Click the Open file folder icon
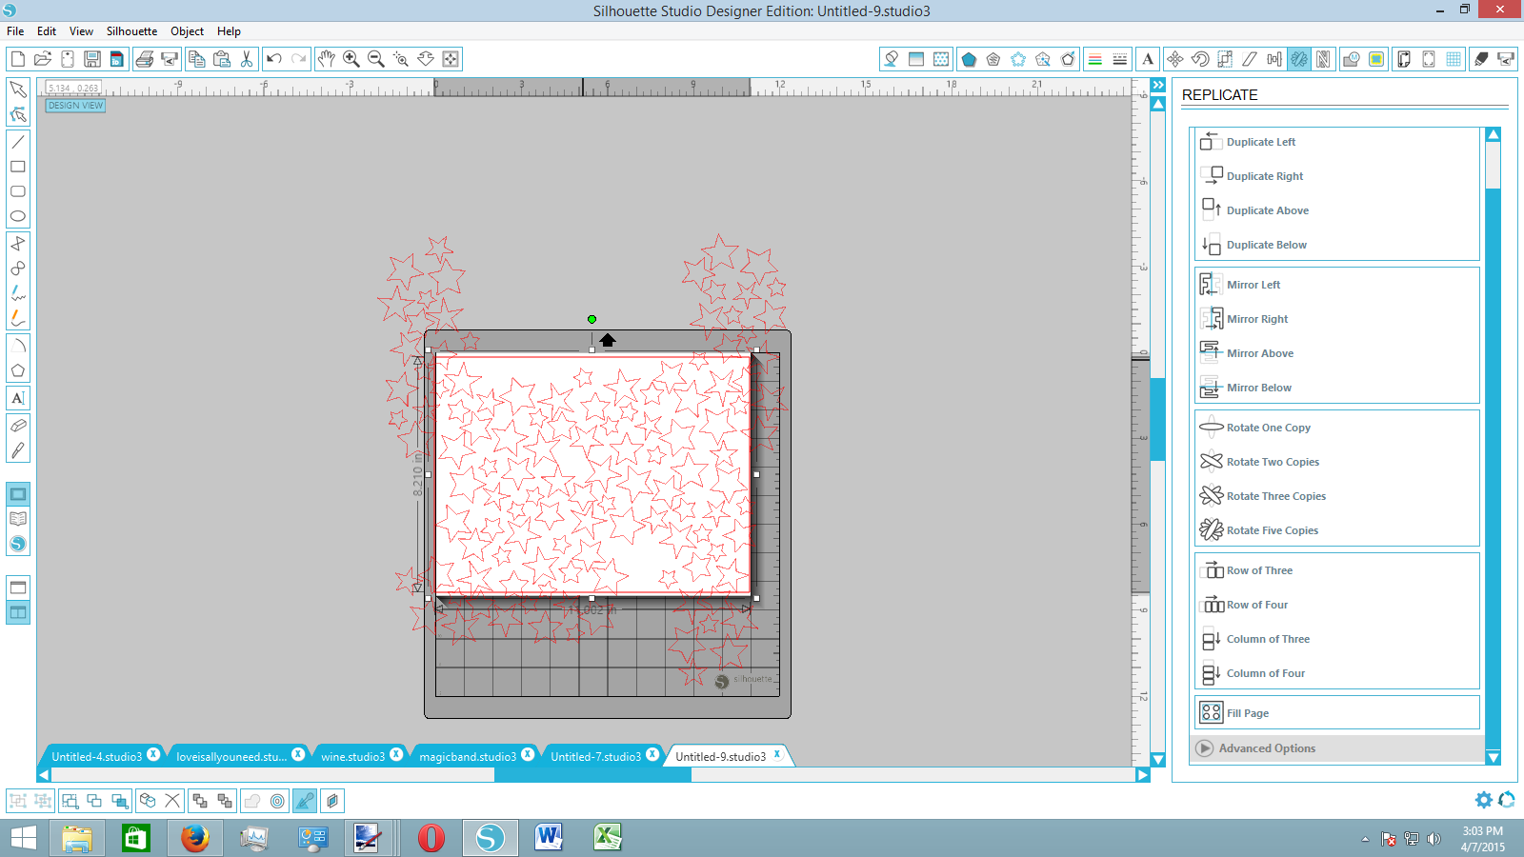Screen dimensions: 1524x857 click(43, 59)
